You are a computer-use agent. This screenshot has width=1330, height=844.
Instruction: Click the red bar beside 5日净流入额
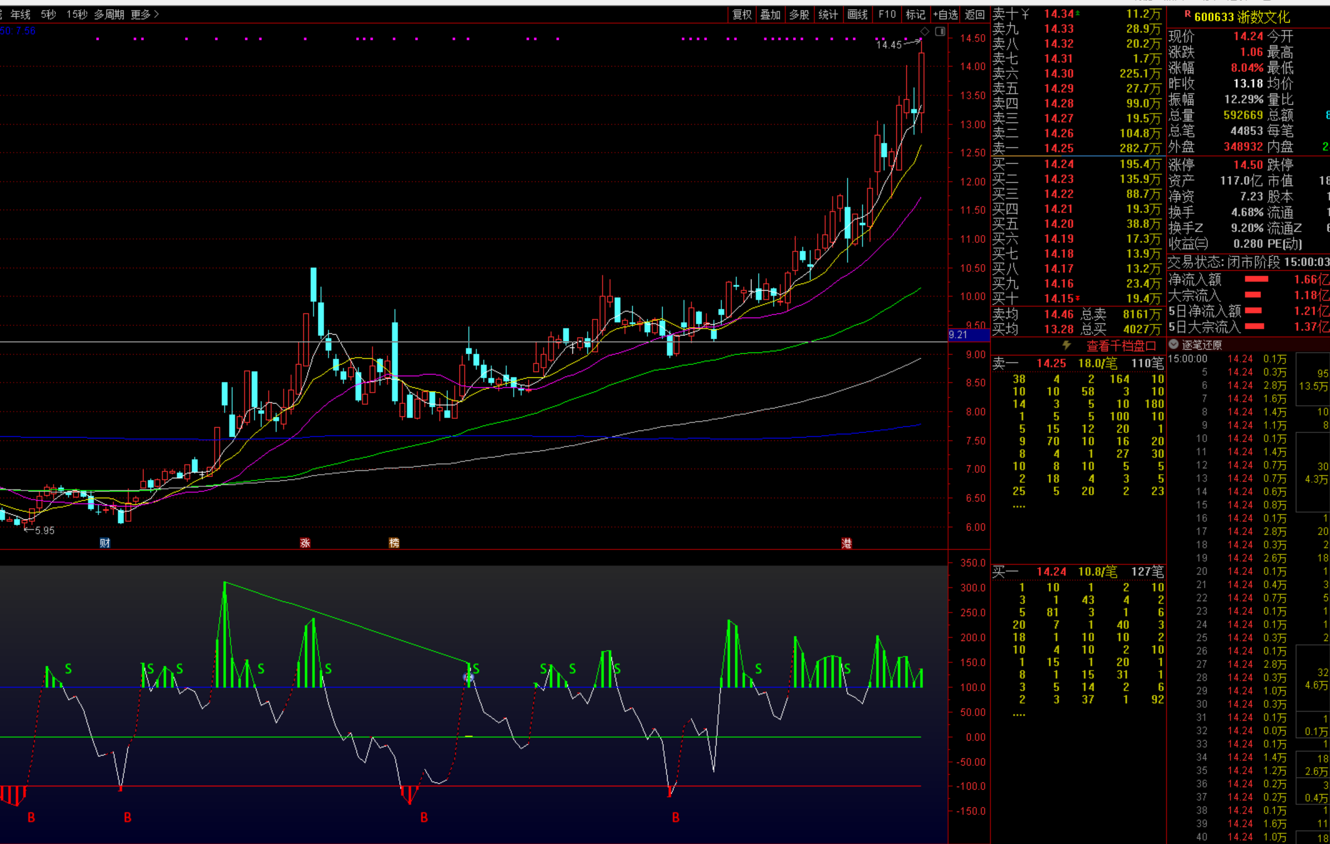1253,310
